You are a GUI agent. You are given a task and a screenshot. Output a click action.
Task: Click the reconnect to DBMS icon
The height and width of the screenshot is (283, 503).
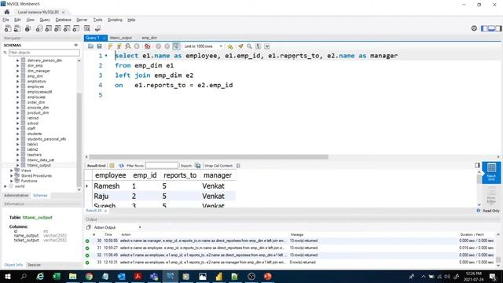click(97, 28)
